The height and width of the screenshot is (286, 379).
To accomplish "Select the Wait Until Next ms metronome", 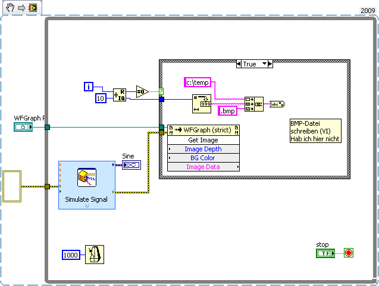I will 95,255.
